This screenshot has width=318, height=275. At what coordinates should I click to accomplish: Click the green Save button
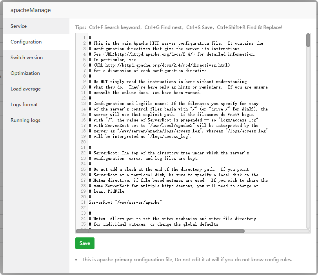85,243
